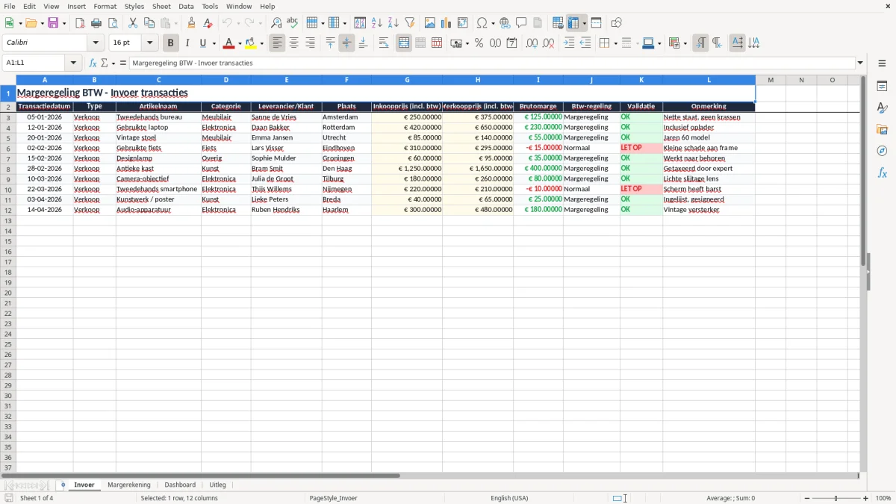The image size is (896, 504).
Task: Toggle Center Horizontally alignment
Action: click(294, 43)
